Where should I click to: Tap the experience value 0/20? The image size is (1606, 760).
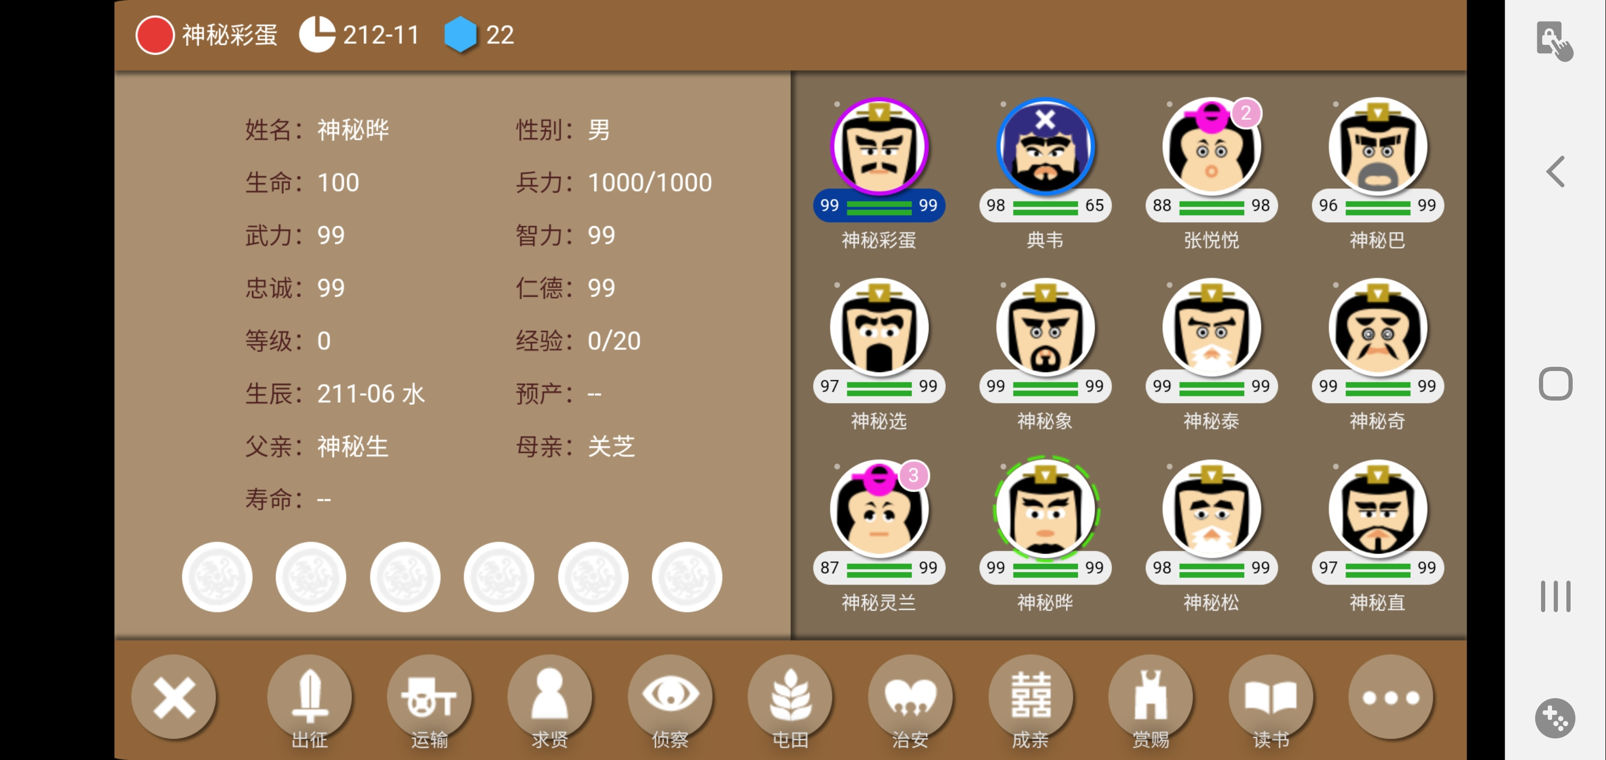(x=613, y=341)
